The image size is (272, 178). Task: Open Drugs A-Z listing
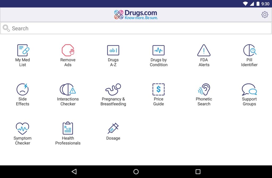click(113, 55)
